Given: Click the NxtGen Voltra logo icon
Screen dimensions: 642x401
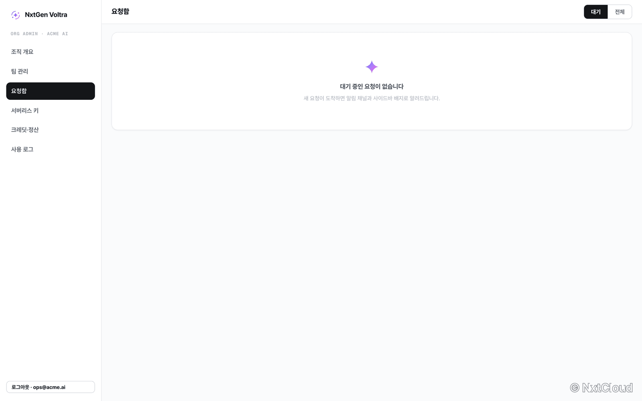Looking at the screenshot, I should coord(16,15).
